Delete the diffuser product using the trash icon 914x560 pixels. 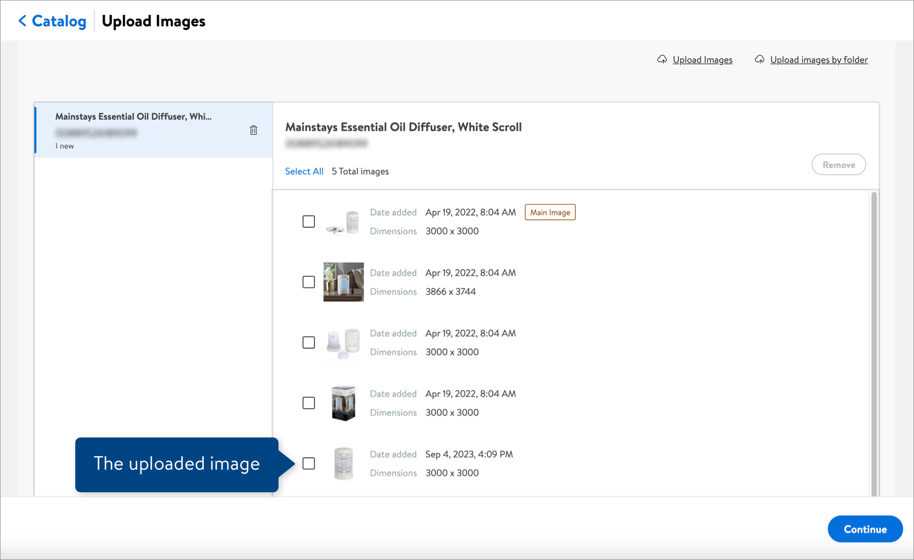coord(253,130)
